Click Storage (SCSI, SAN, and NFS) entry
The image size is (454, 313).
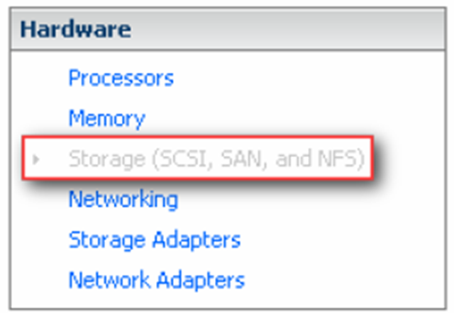(216, 159)
